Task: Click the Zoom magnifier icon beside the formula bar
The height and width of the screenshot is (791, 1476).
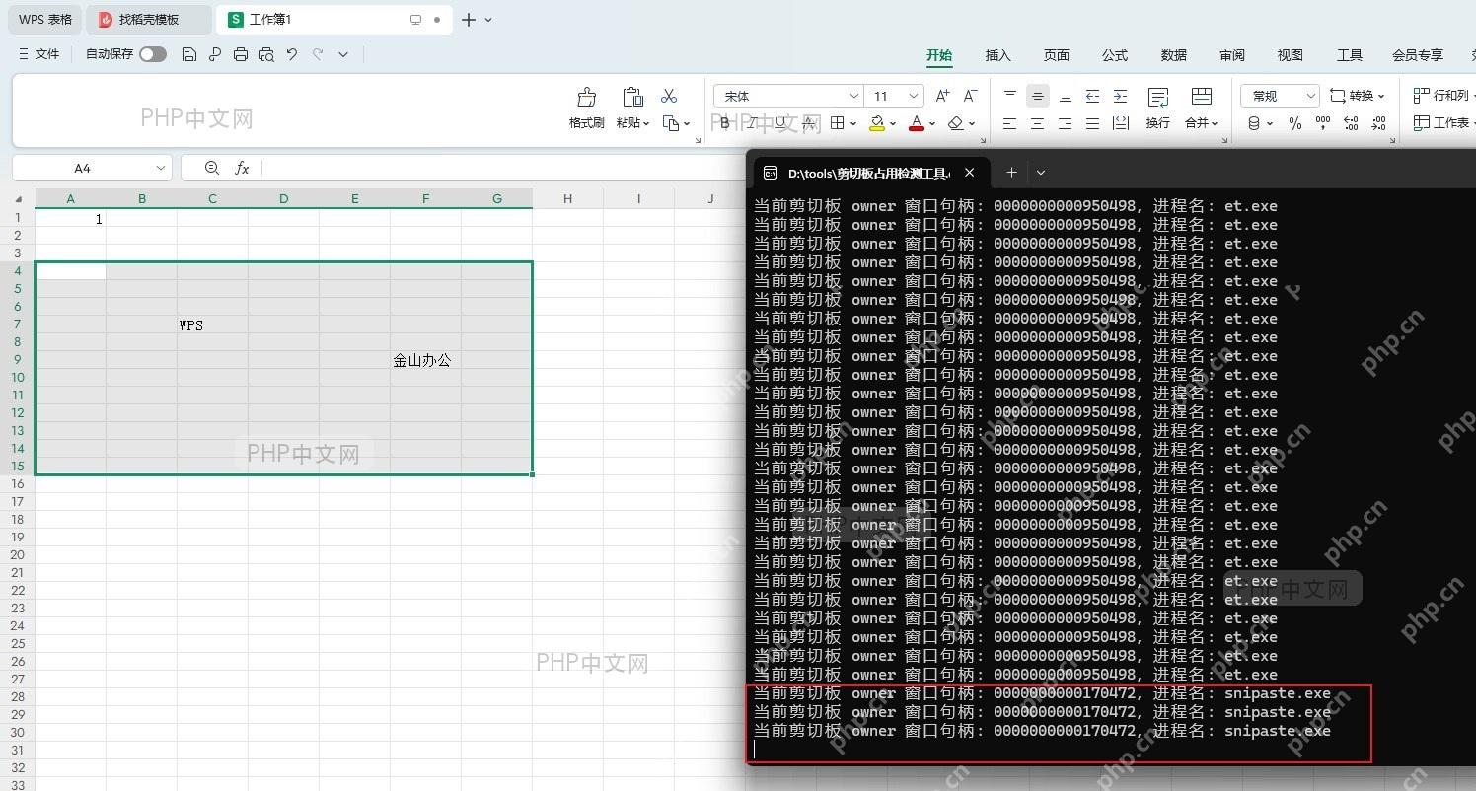Action: pyautogui.click(x=211, y=168)
